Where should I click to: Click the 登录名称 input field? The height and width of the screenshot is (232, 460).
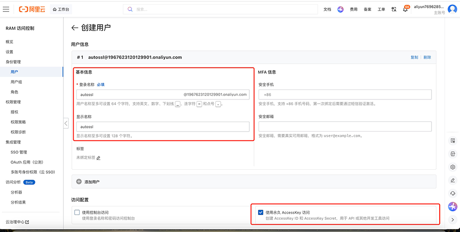129,94
